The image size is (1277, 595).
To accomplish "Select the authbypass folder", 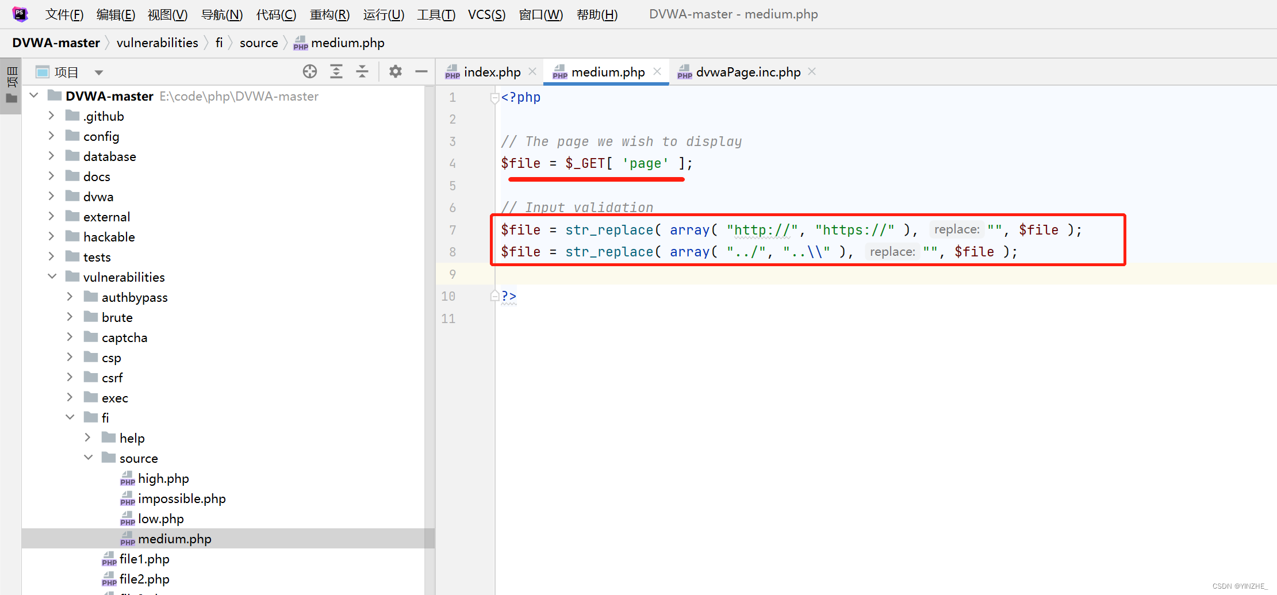I will [x=135, y=297].
